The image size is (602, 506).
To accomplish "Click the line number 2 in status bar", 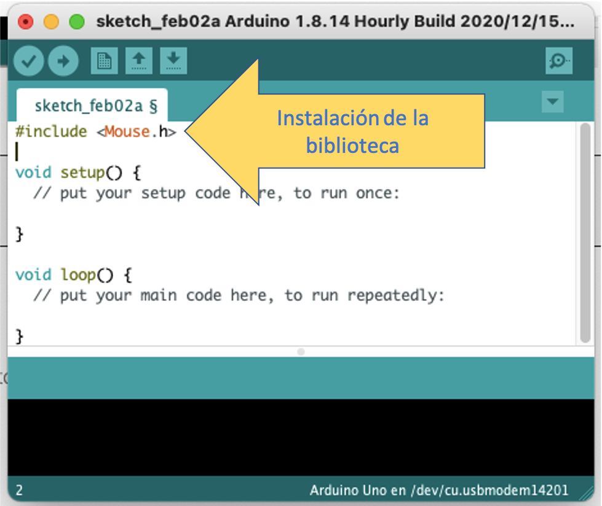I will (19, 490).
